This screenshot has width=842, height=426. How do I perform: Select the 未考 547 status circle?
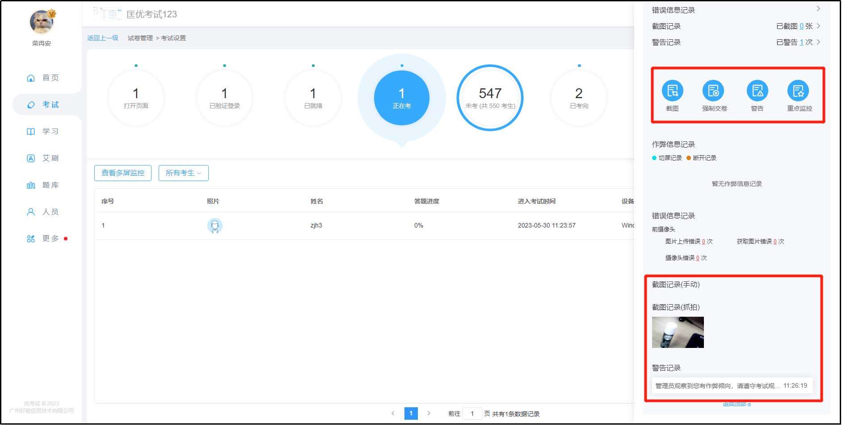pos(490,98)
